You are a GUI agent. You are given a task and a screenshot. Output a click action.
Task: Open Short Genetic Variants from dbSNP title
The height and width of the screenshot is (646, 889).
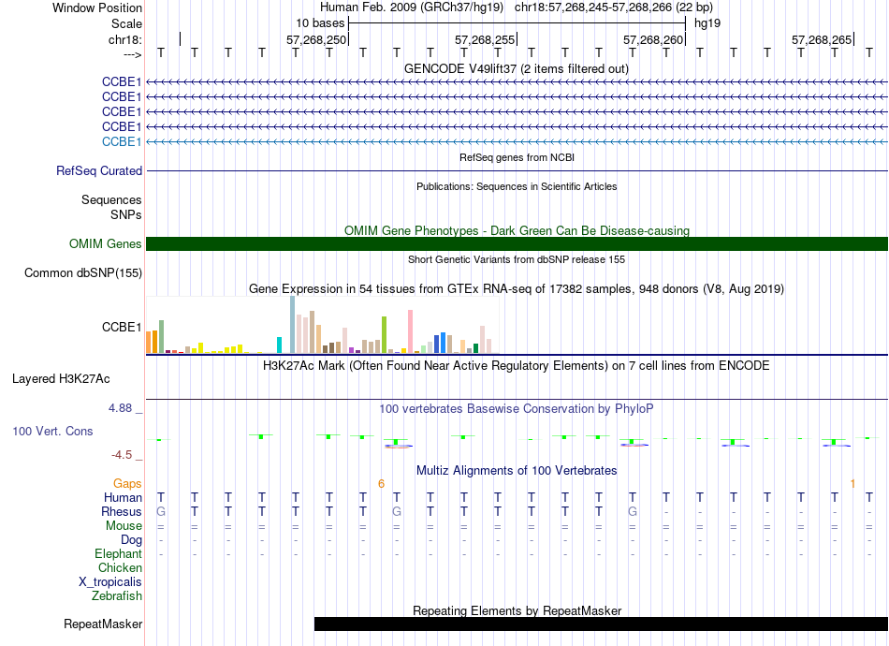point(517,259)
